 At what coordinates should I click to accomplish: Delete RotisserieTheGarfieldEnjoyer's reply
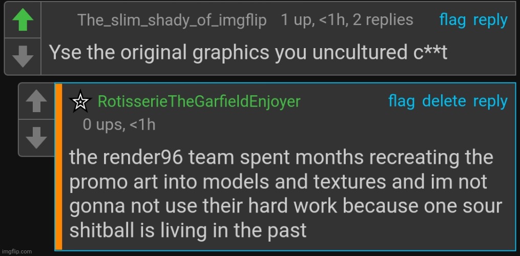(444, 101)
